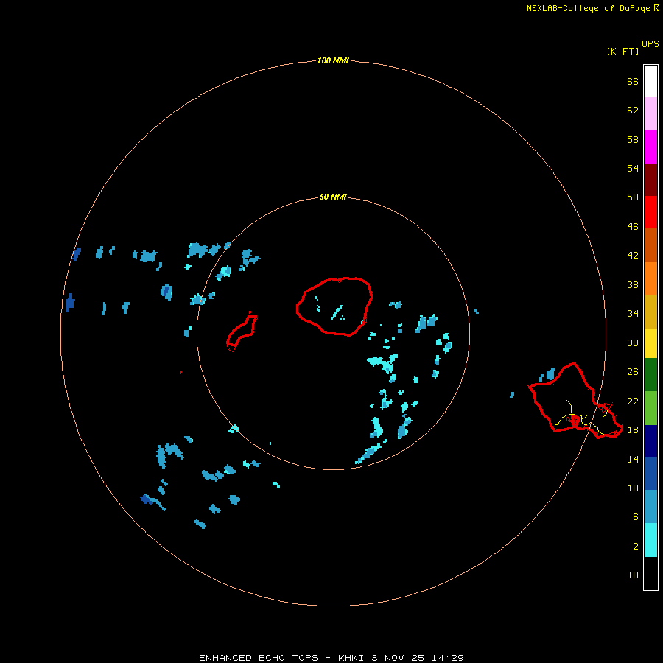Click the cyan 2 kft legend swatch
This screenshot has height=663, width=663.
click(x=650, y=540)
